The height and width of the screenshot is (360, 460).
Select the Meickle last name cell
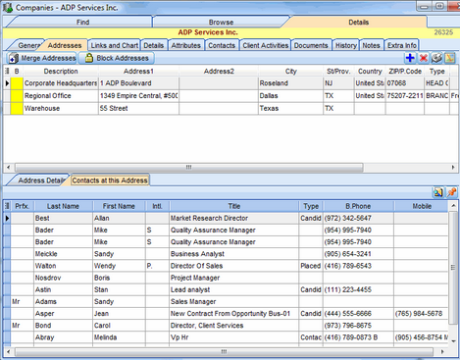(x=64, y=254)
